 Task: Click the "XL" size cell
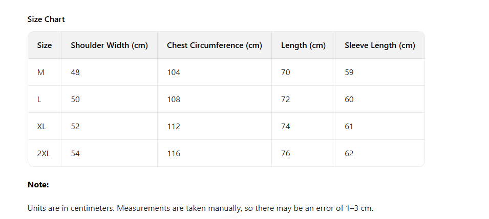tap(41, 127)
